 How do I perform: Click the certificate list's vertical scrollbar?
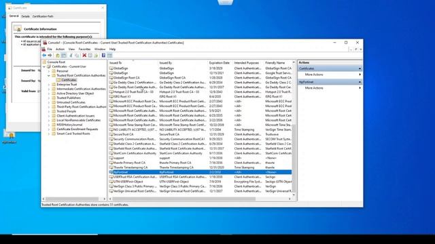click(x=294, y=158)
